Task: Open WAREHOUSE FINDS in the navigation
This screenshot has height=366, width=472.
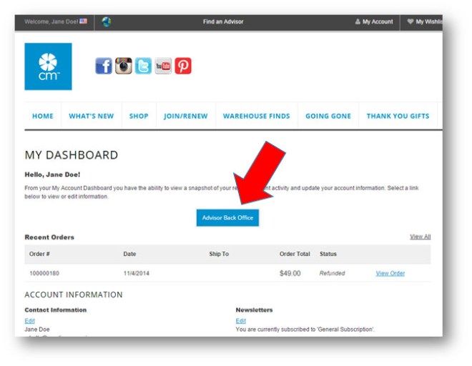Action: tap(257, 117)
